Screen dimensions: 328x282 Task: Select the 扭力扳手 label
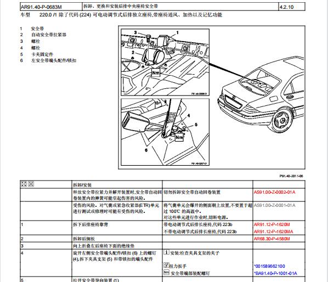178,266
